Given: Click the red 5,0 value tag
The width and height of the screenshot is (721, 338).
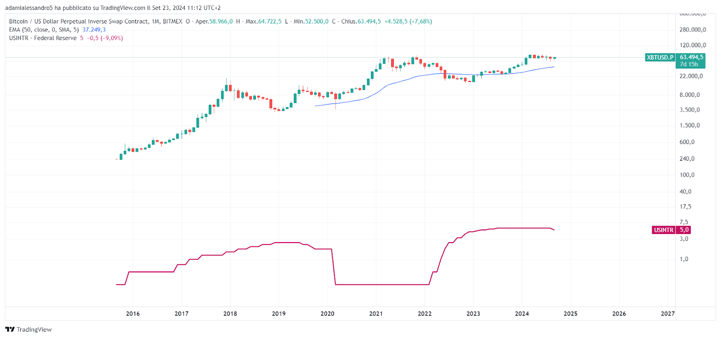Looking at the screenshot, I should click(684, 230).
